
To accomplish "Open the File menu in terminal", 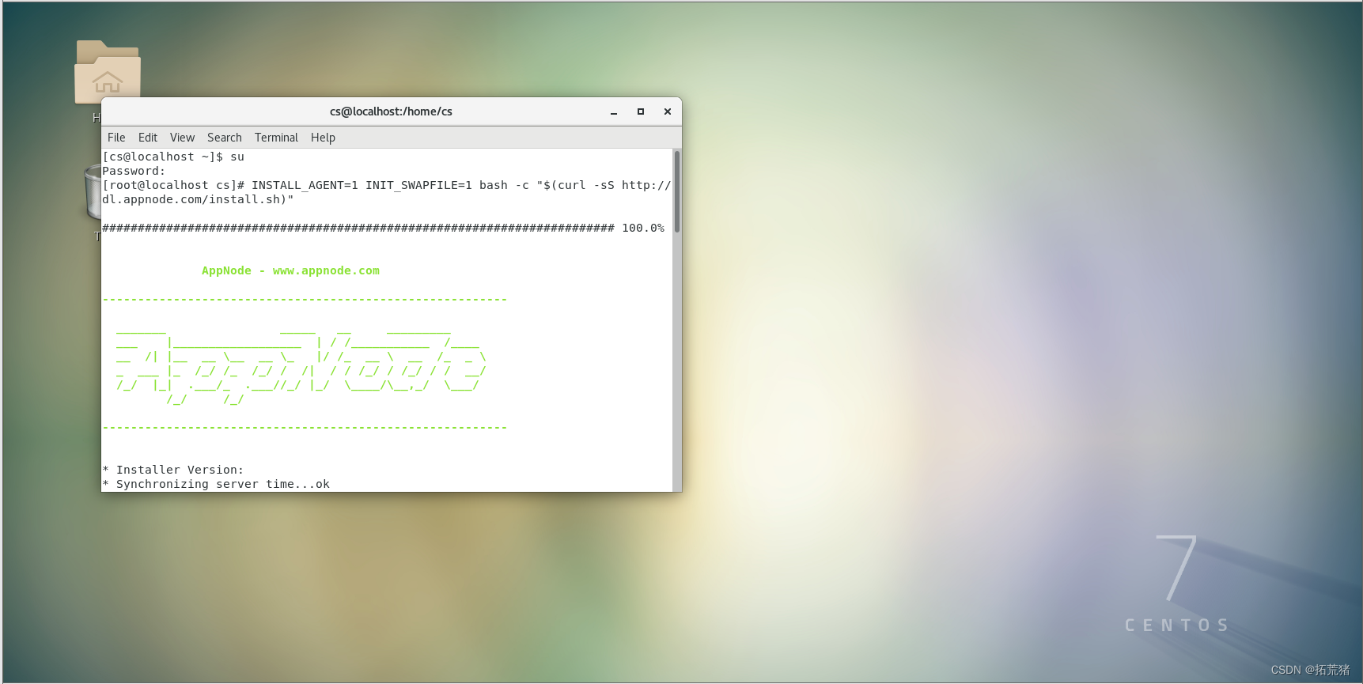I will 116,138.
